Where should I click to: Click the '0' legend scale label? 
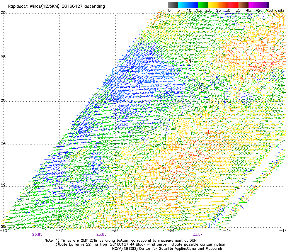[169, 10]
